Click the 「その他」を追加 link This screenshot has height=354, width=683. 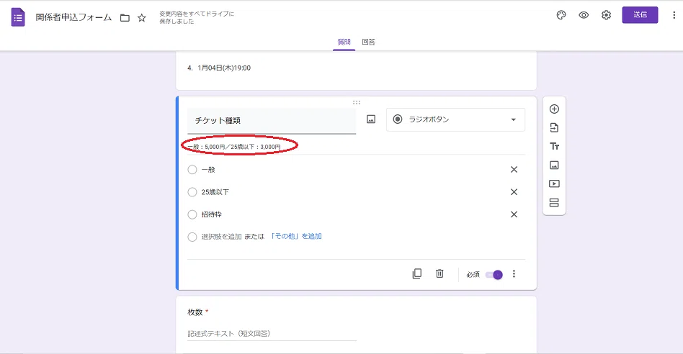tap(296, 236)
